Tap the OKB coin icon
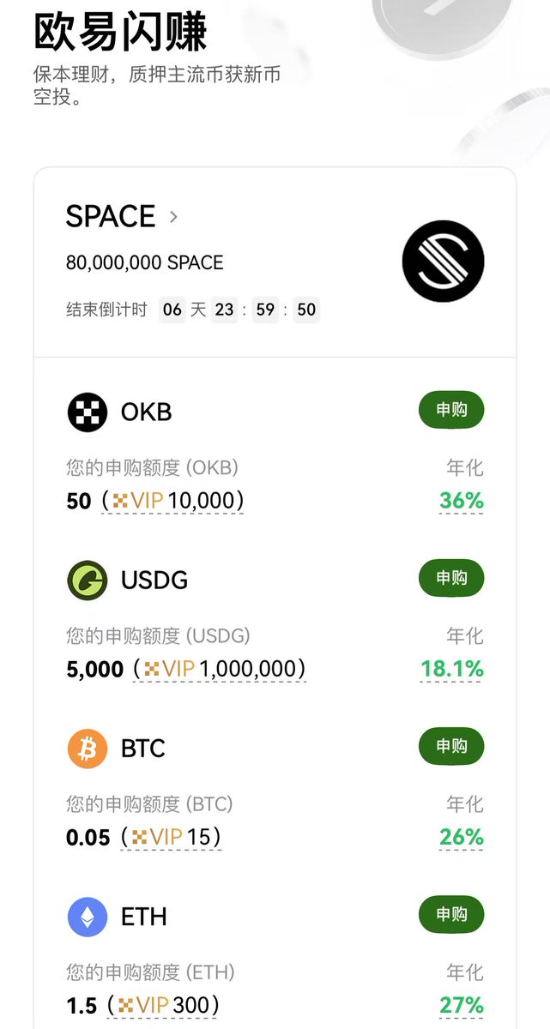 [88, 412]
